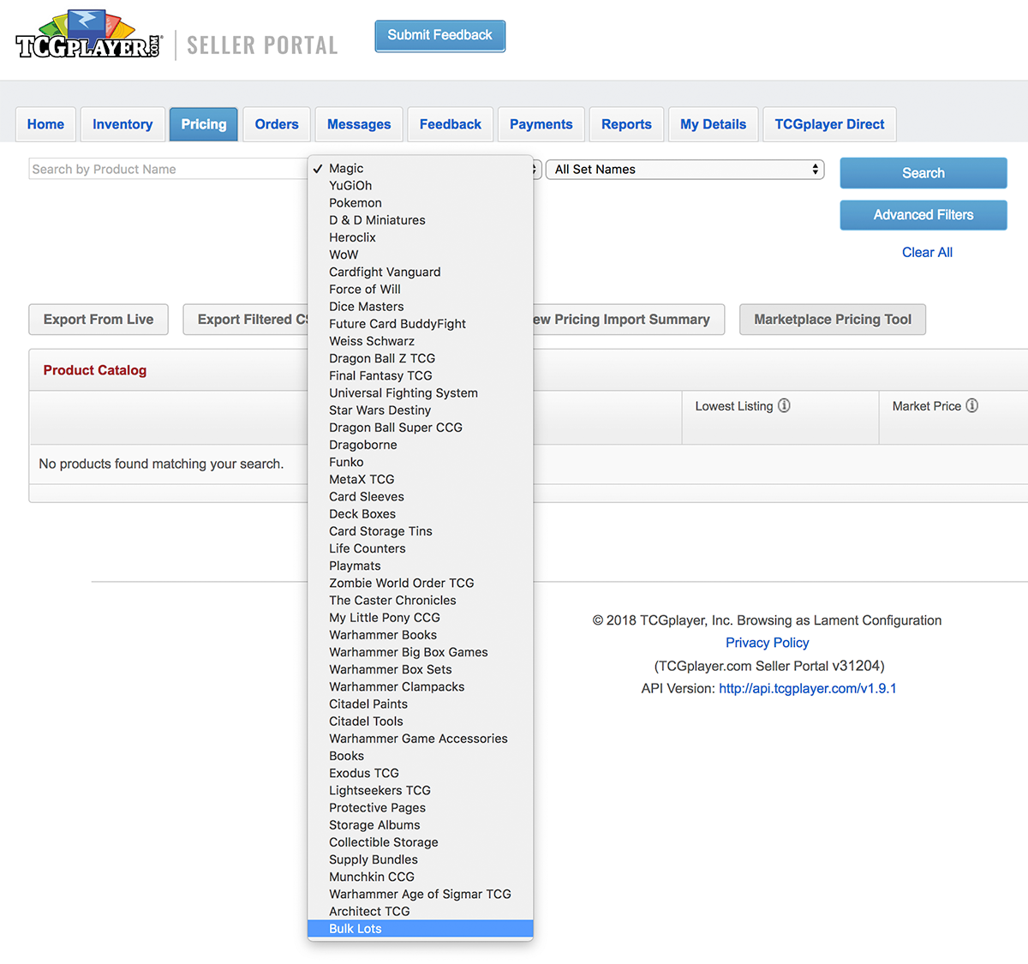
Task: Open the Privacy Policy link
Action: (x=768, y=643)
